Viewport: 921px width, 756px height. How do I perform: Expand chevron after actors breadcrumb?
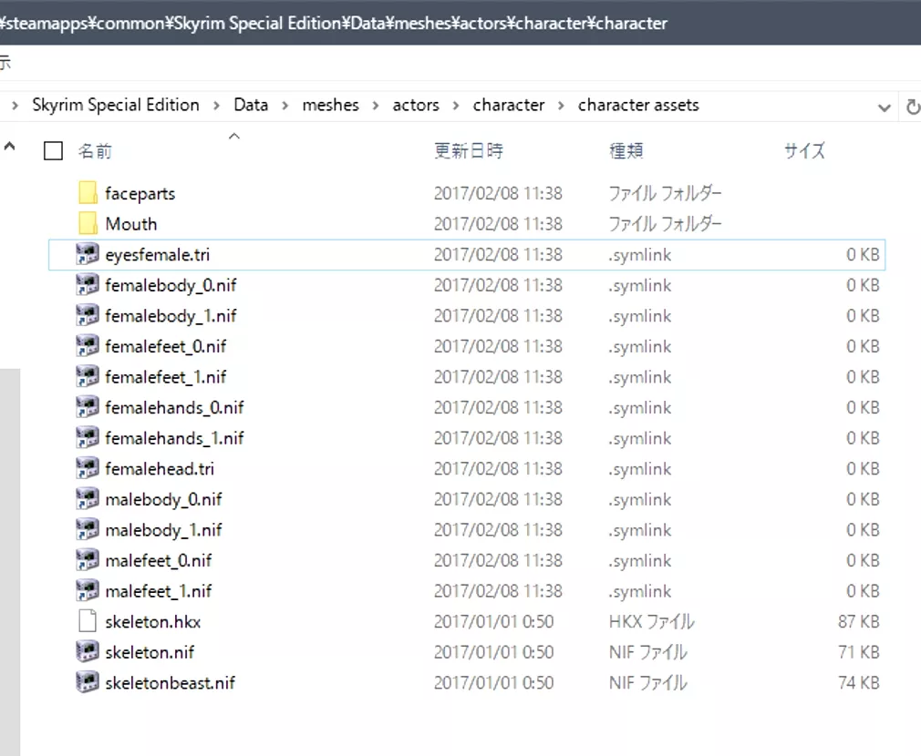pos(456,106)
